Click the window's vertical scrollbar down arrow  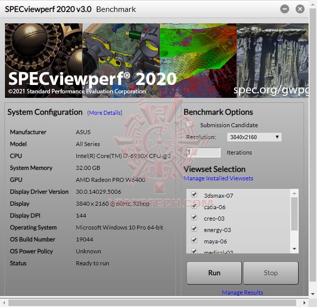[313, 294]
